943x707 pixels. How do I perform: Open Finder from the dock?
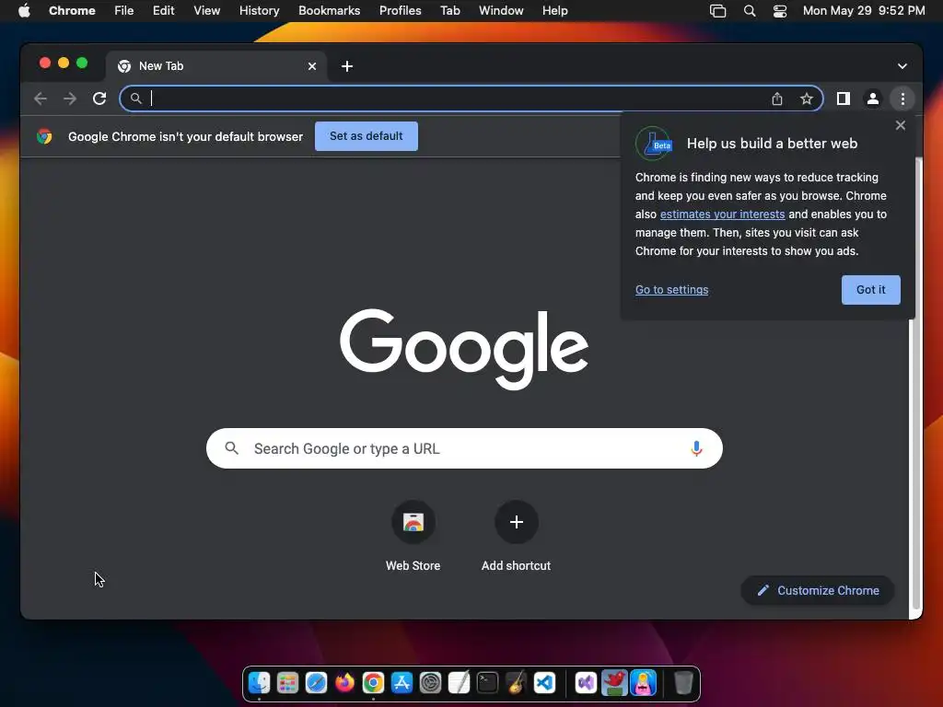[259, 683]
